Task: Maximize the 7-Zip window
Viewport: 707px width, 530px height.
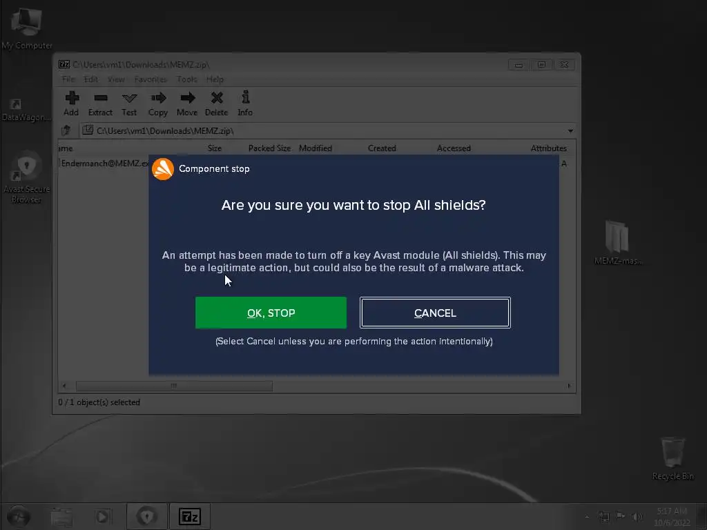Action: click(541, 65)
